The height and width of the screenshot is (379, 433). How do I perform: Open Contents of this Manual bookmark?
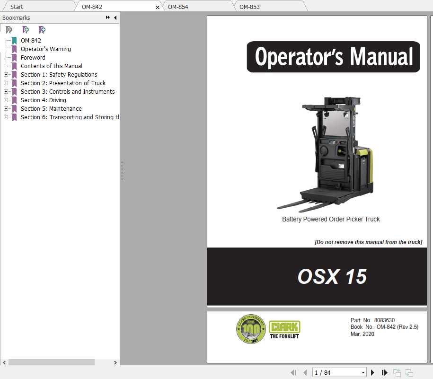tap(52, 66)
